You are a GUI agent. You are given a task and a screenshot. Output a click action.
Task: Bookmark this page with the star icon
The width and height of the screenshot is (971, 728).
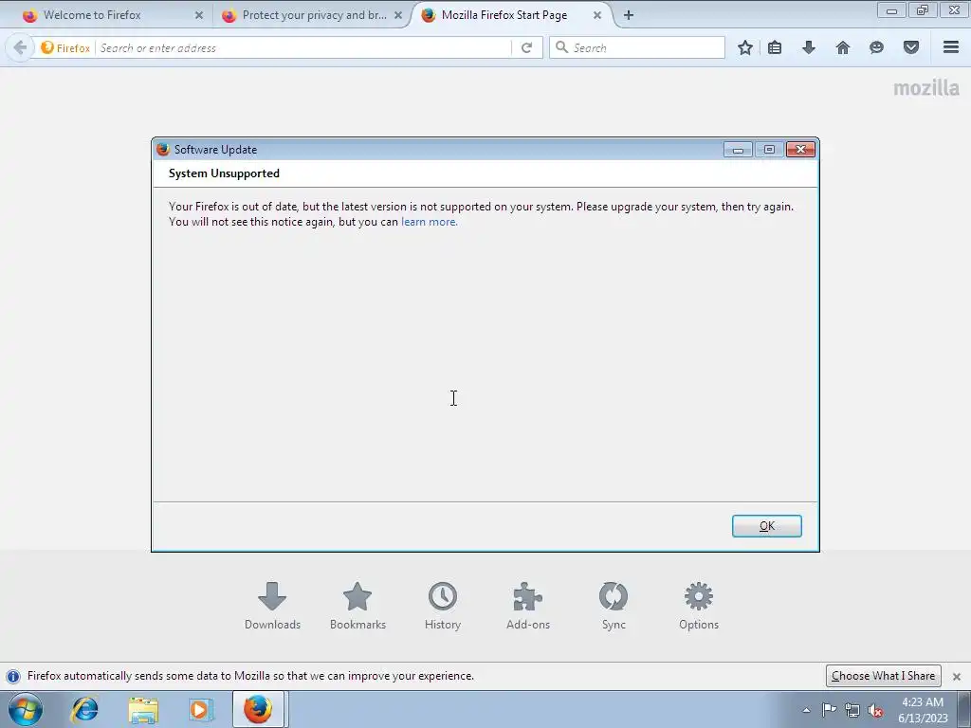pos(745,47)
